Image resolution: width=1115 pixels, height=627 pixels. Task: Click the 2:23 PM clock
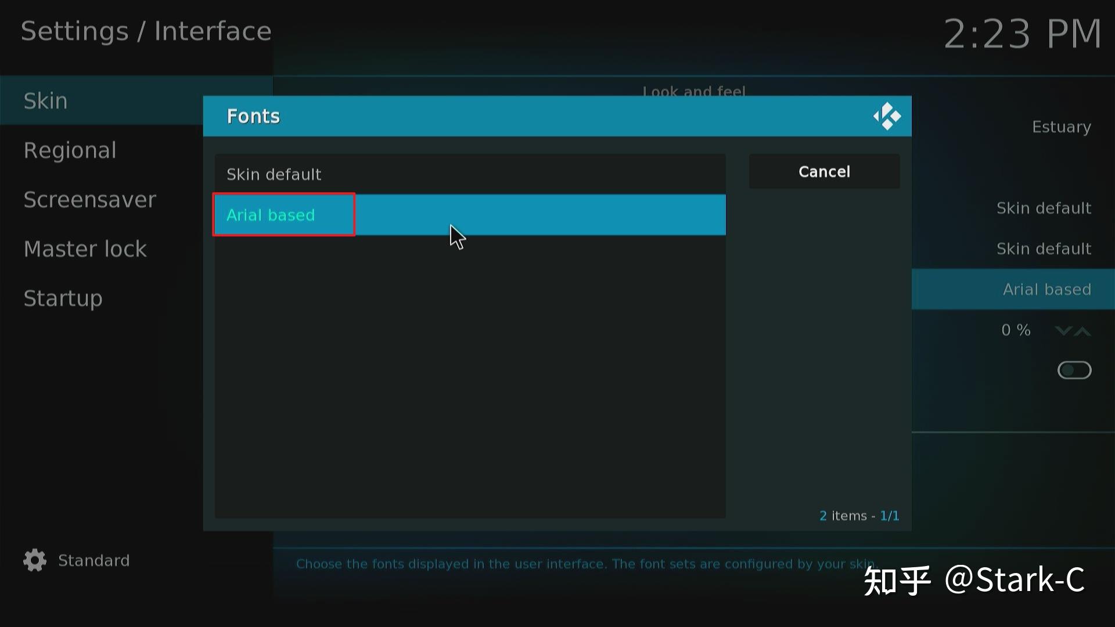(x=1022, y=34)
